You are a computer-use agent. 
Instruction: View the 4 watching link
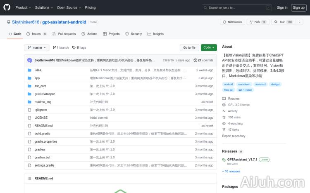232,124
